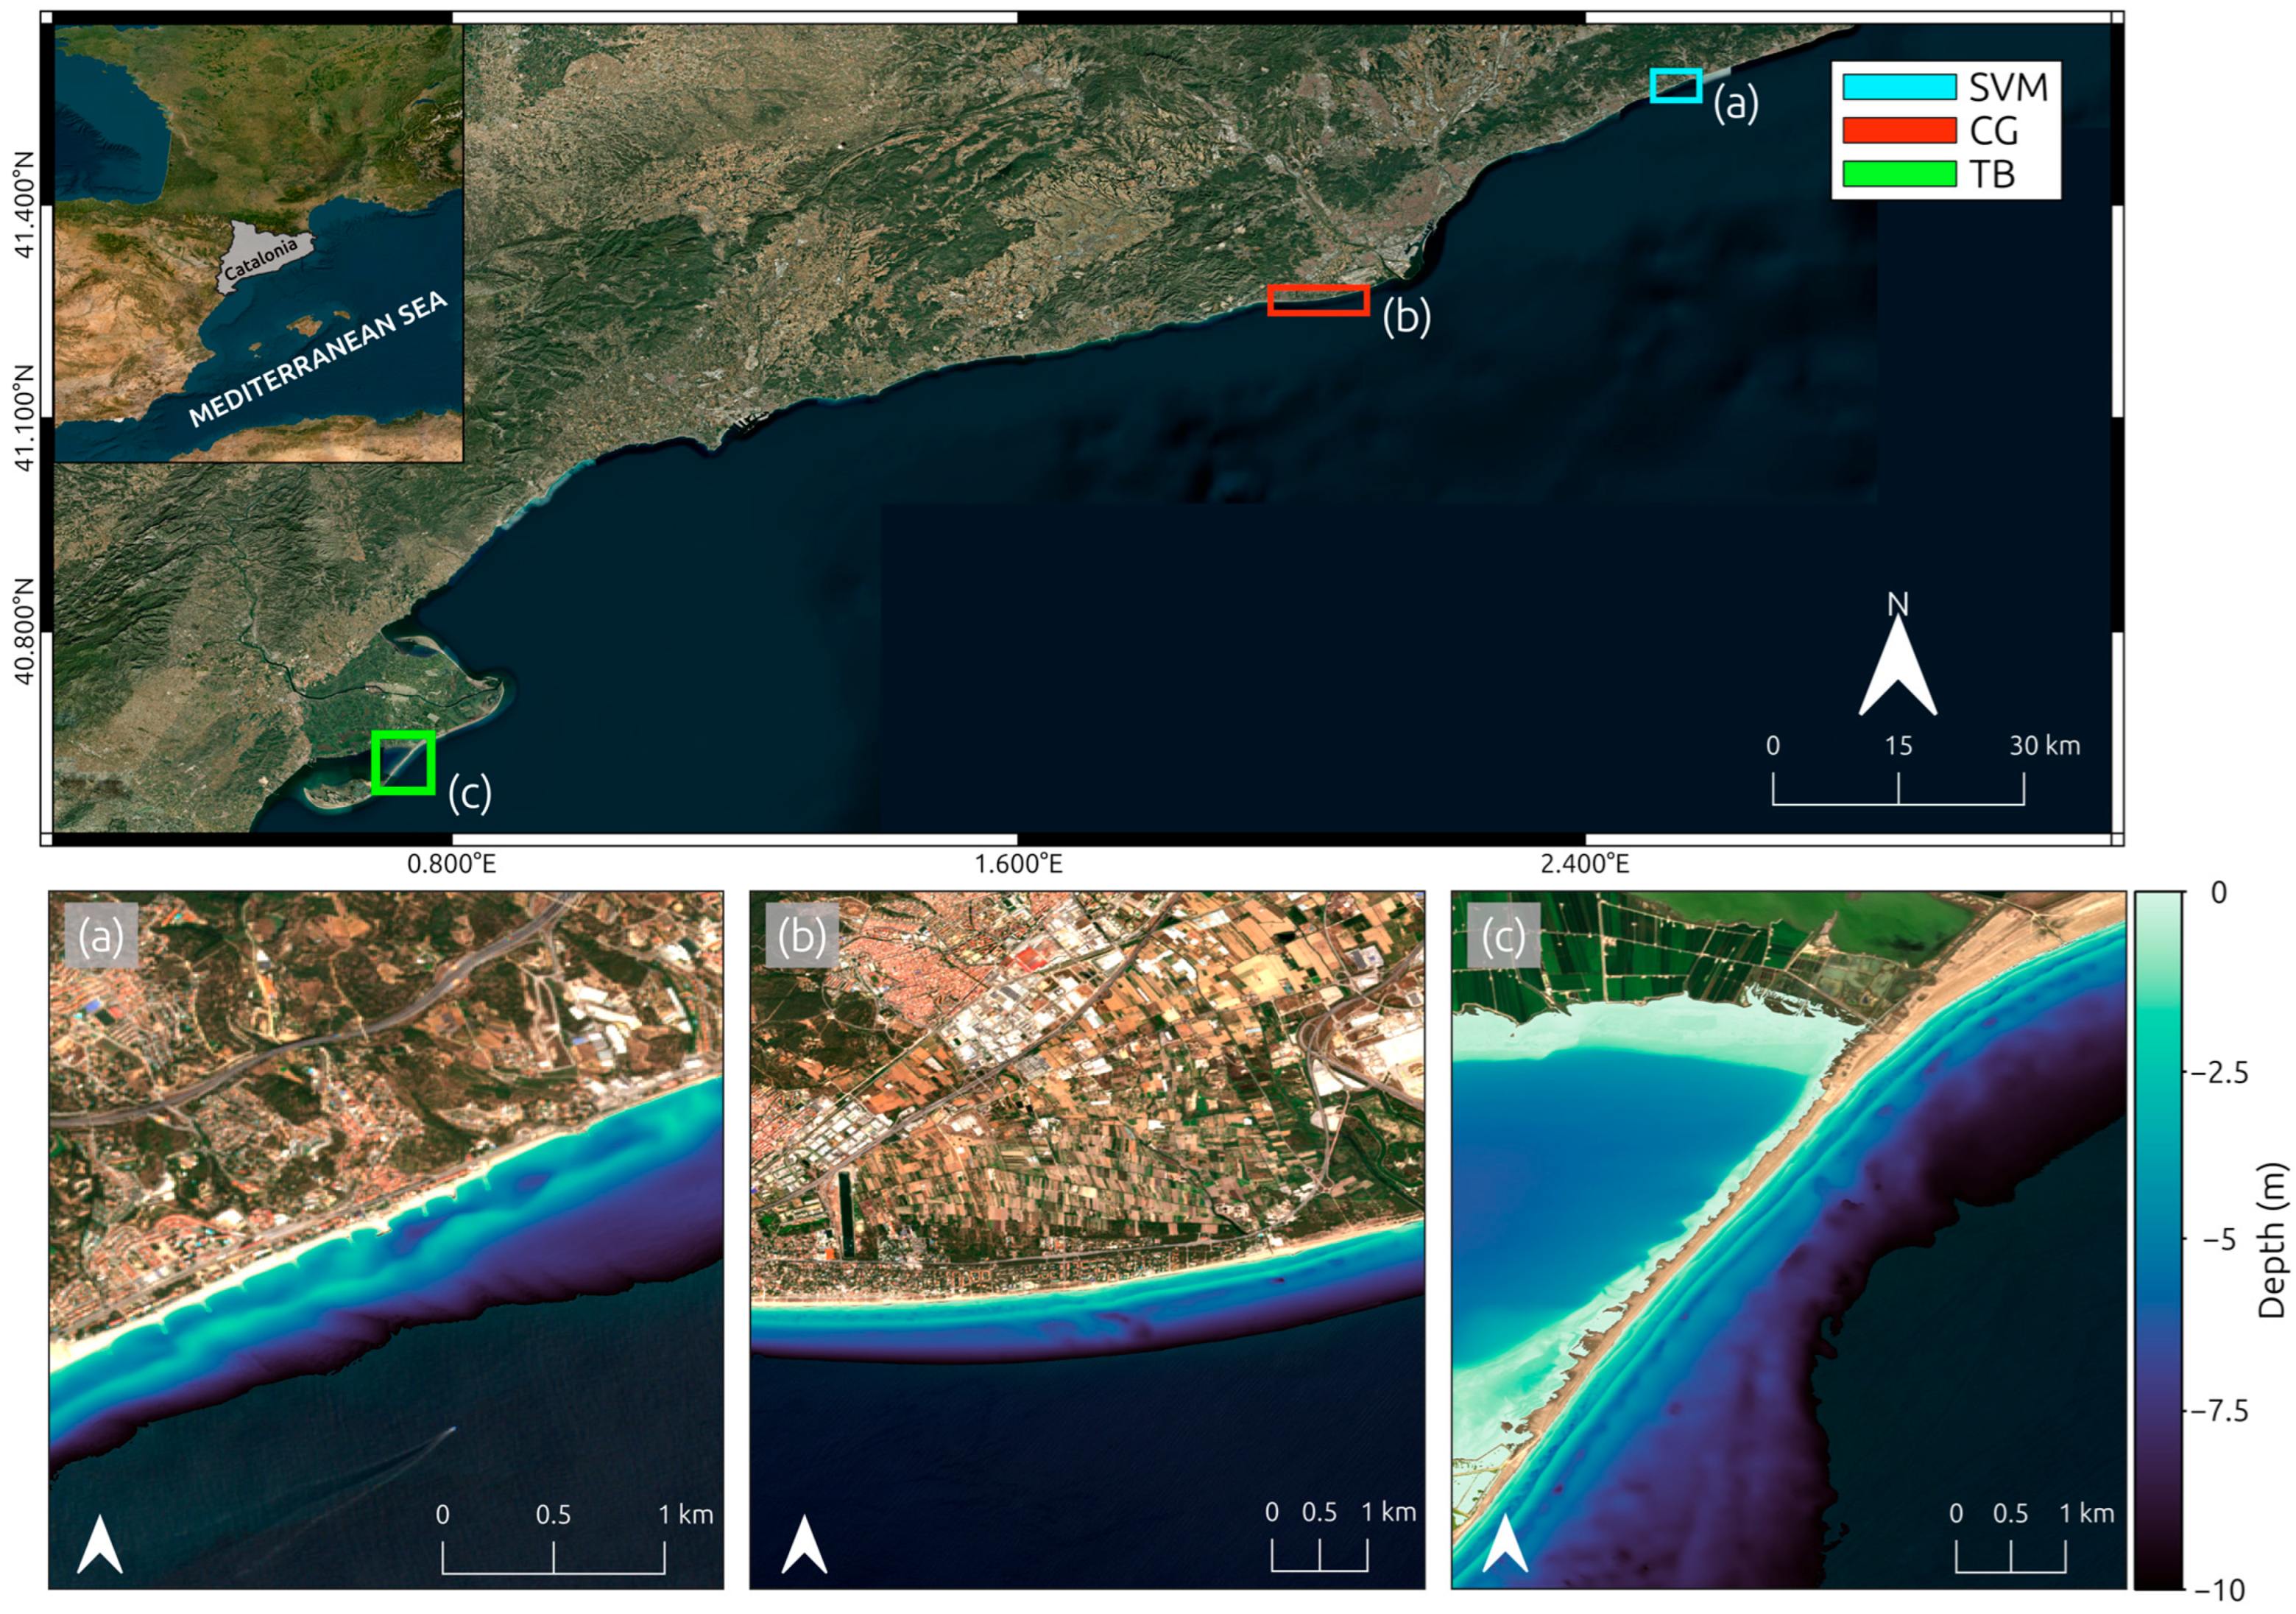Click the large north arrow on main map
This screenshot has width=2296, height=1614.
point(1897,665)
